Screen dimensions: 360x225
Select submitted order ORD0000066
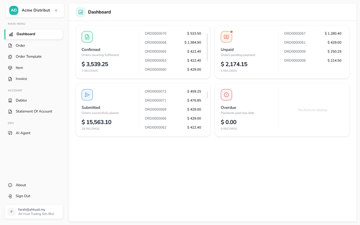[x=173, y=118]
